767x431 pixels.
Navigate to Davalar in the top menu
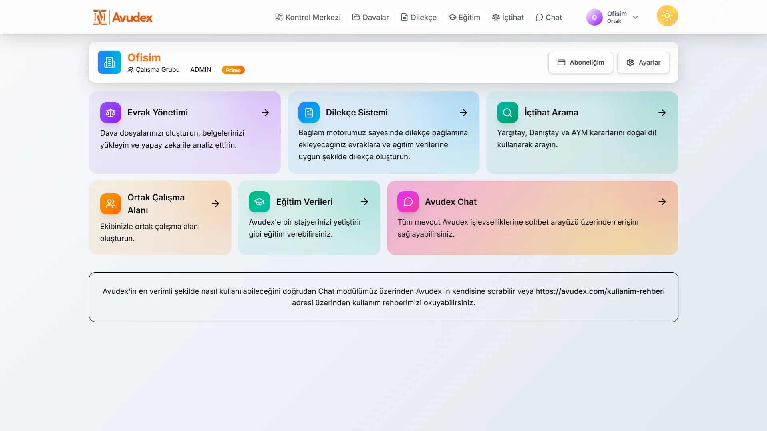tap(370, 17)
